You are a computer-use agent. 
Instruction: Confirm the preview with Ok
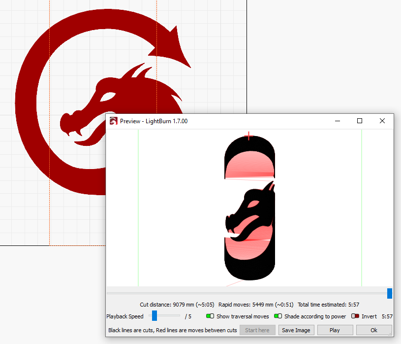coord(374,330)
